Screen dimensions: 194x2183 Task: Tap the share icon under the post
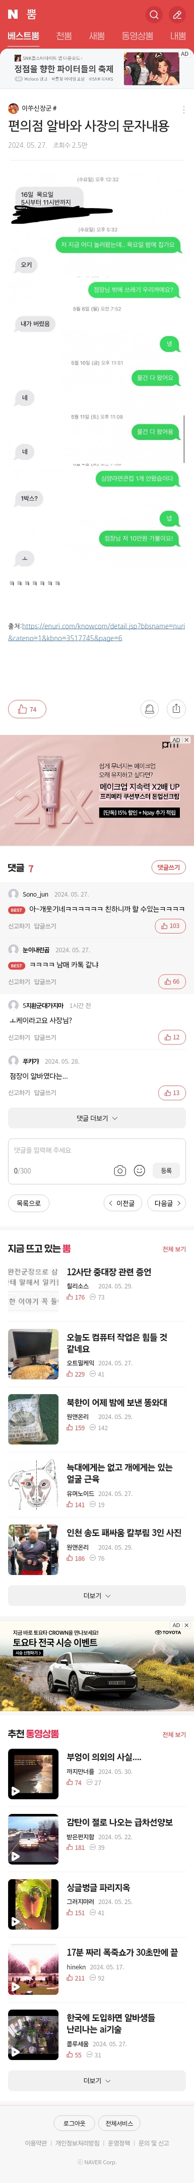(x=175, y=708)
